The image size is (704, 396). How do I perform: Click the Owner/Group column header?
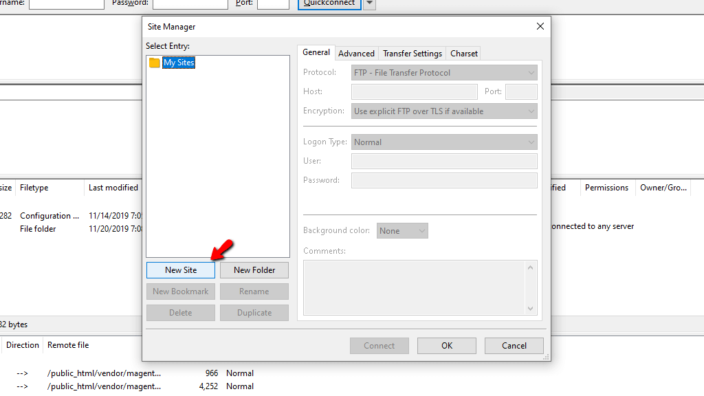coord(663,188)
